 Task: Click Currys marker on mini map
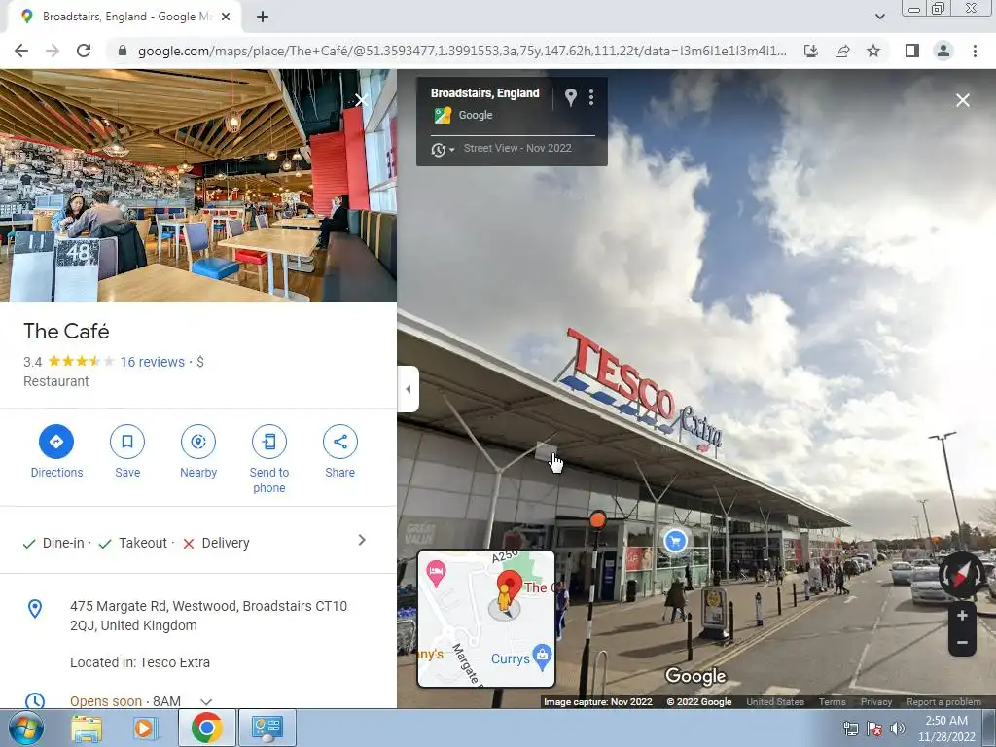pos(542,657)
